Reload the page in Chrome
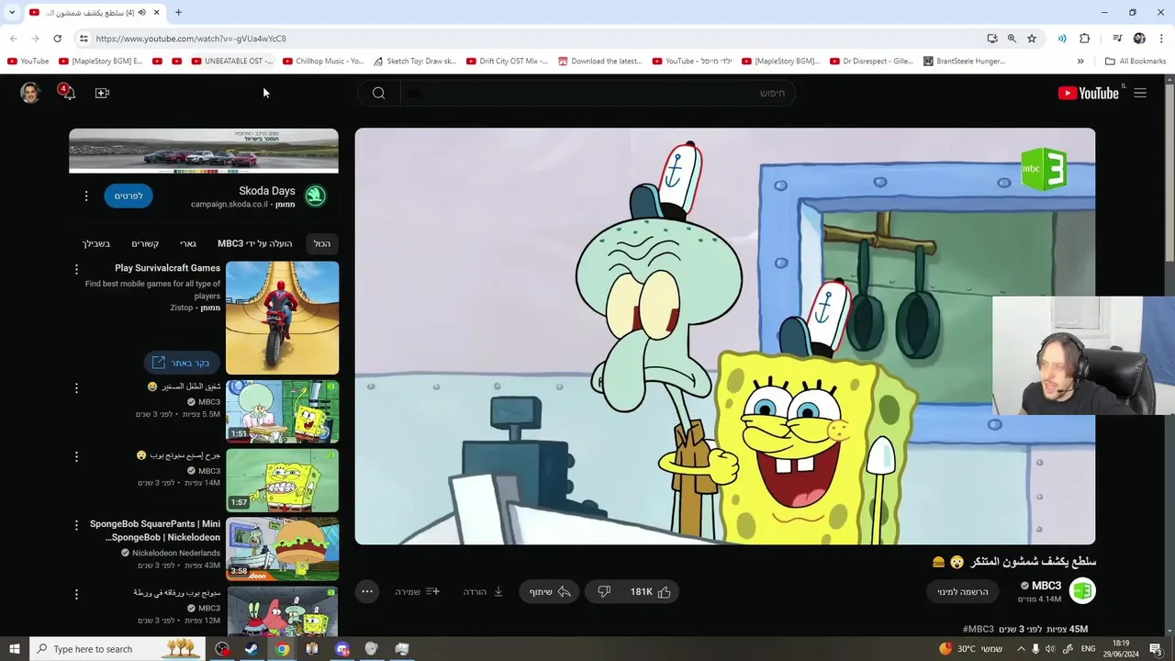This screenshot has height=661, width=1175. [57, 39]
